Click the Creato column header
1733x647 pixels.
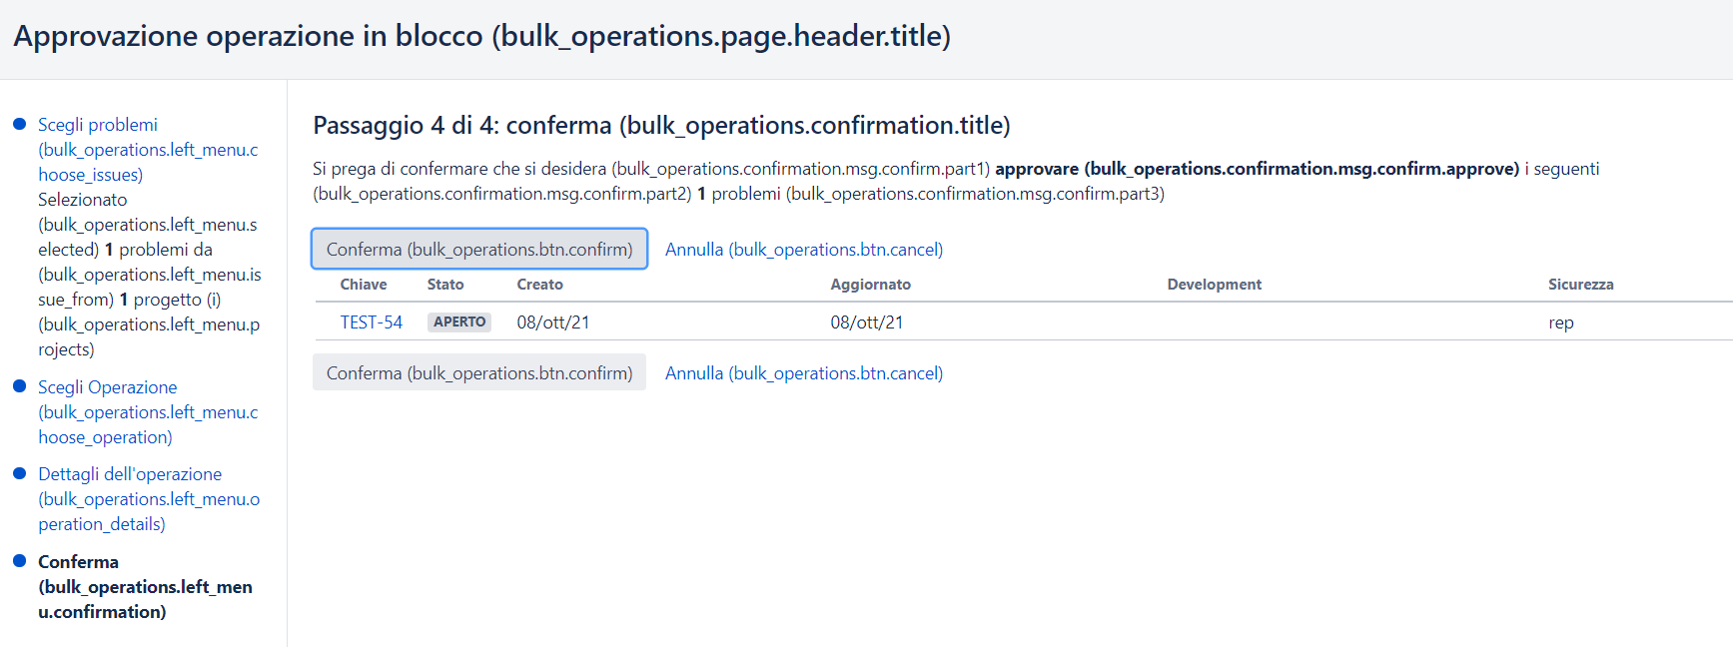539,285
